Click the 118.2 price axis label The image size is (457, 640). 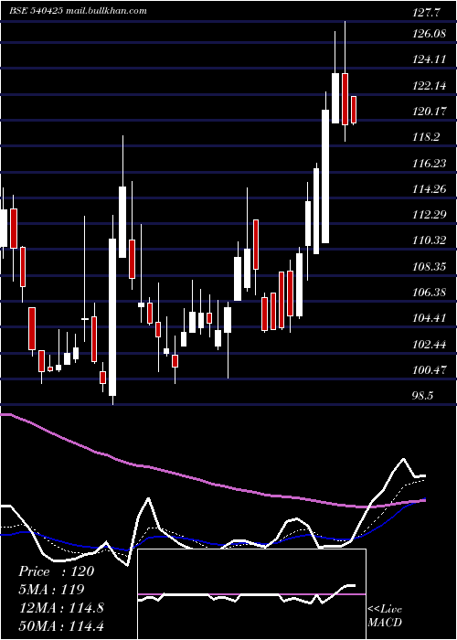[427, 137]
